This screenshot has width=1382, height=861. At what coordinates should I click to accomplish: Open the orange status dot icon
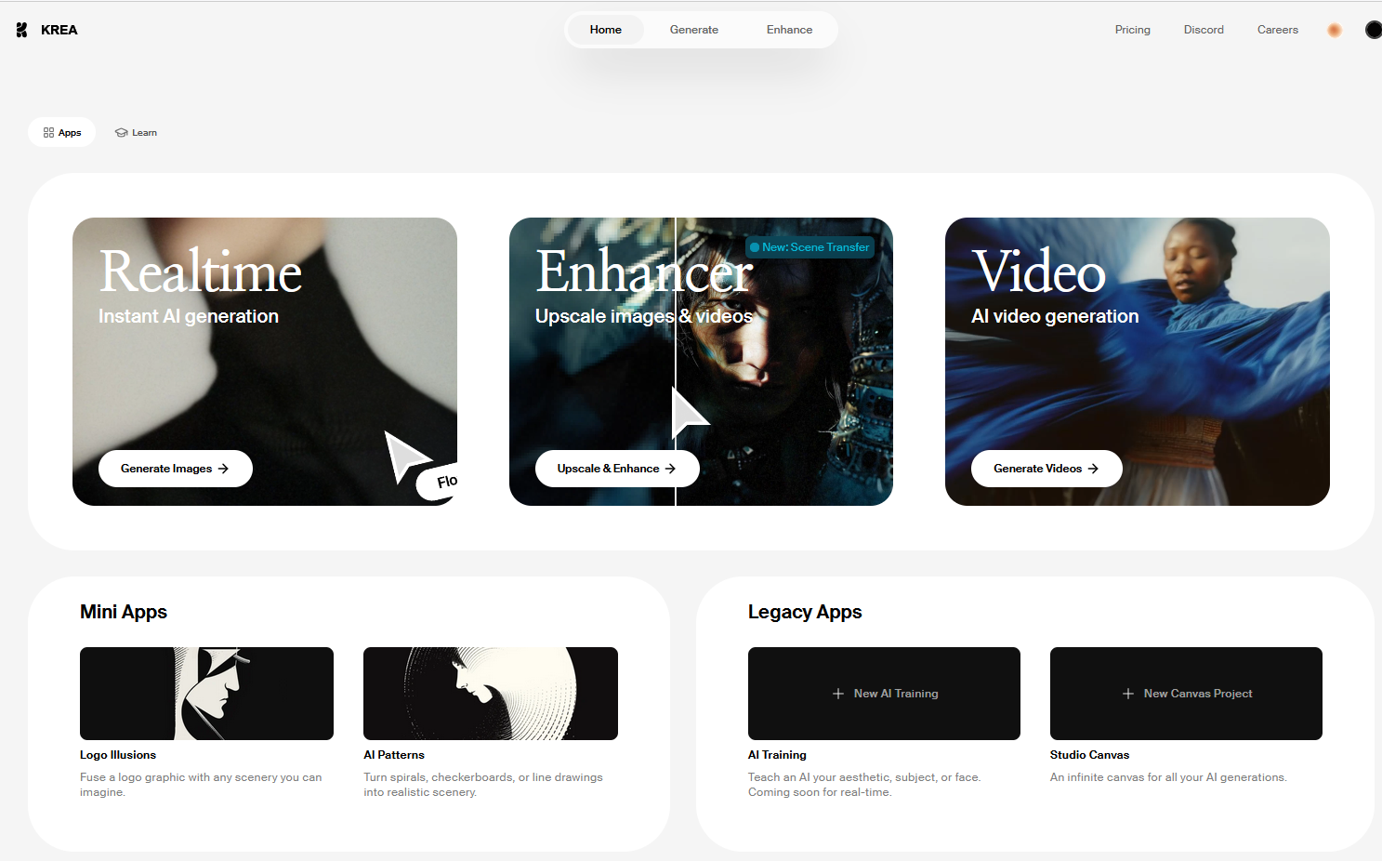tap(1335, 30)
